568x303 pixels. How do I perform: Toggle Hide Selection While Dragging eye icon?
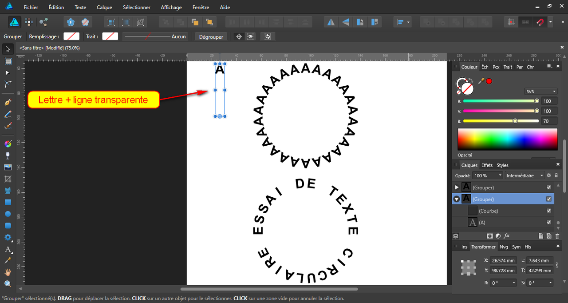(251, 37)
